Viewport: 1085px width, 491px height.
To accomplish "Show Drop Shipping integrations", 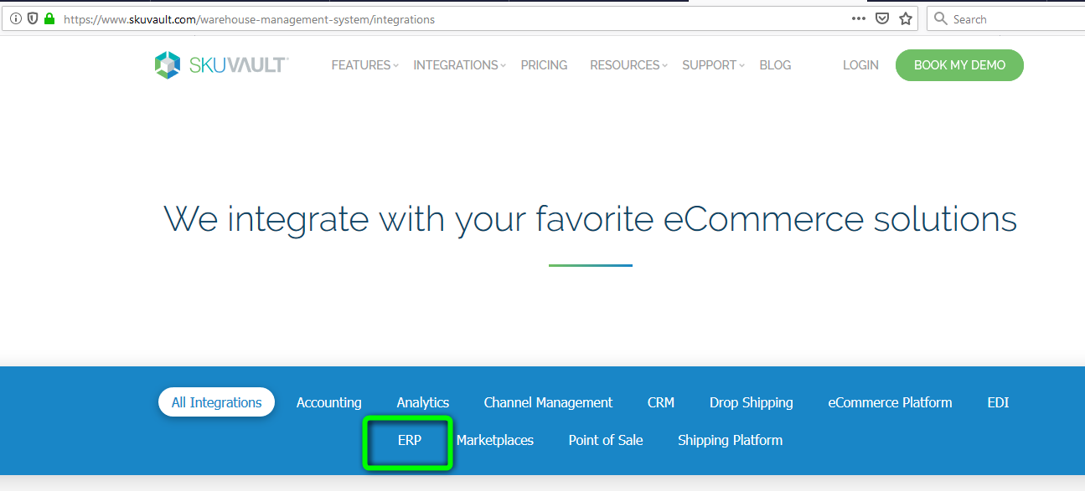I will (752, 402).
